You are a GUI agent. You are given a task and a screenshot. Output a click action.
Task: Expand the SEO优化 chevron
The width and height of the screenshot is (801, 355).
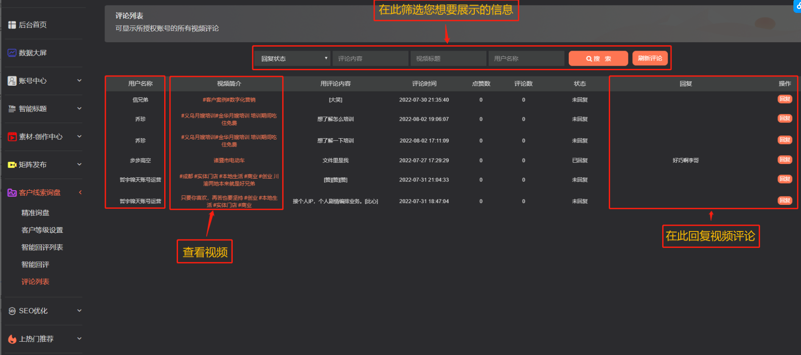[79, 311]
